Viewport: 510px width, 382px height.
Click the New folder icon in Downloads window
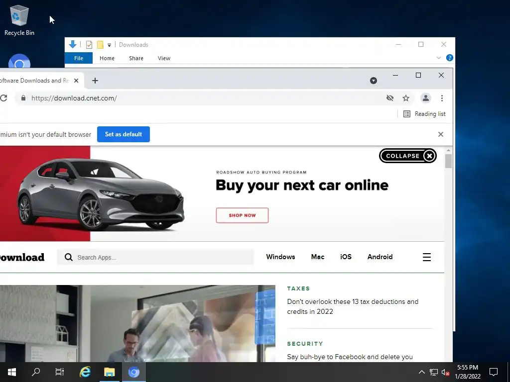pyautogui.click(x=100, y=45)
